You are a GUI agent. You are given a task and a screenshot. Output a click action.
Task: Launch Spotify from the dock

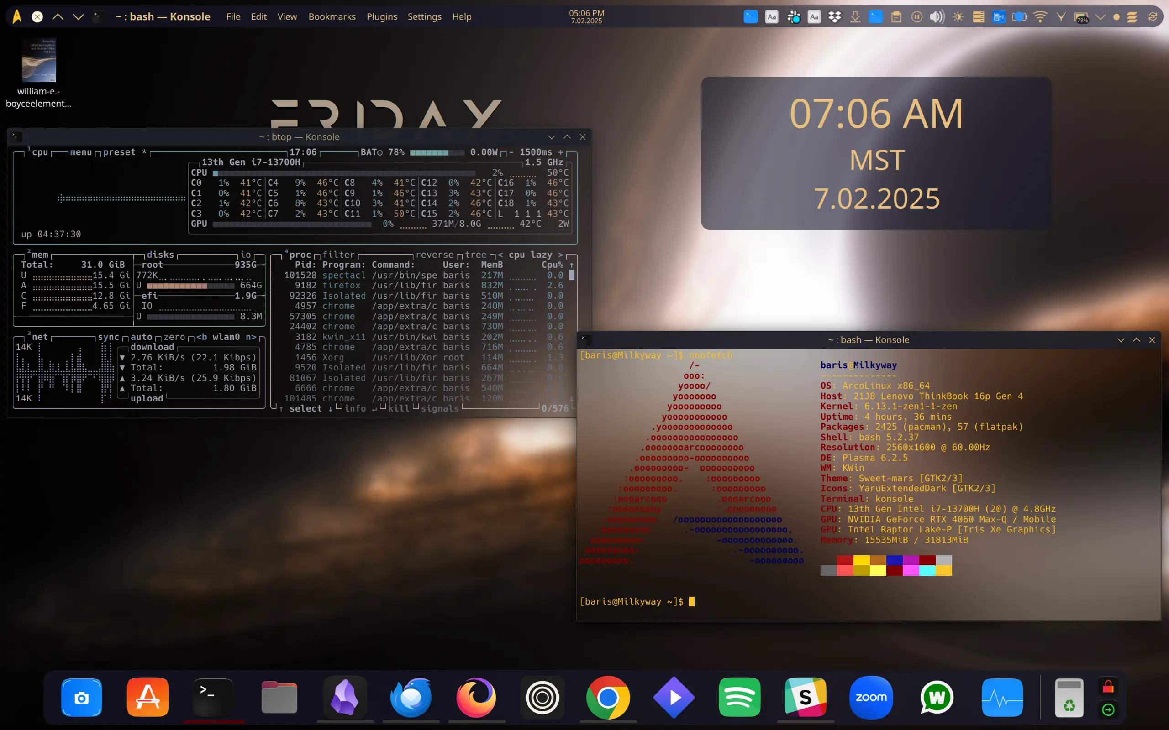(x=740, y=697)
